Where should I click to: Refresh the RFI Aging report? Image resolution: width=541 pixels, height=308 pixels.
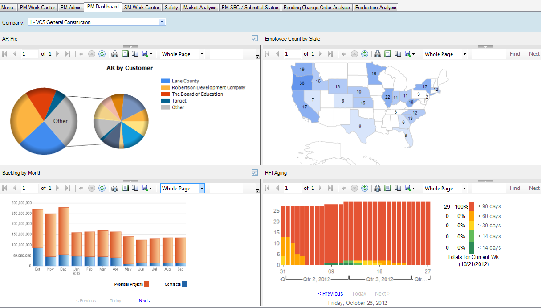[x=365, y=188]
